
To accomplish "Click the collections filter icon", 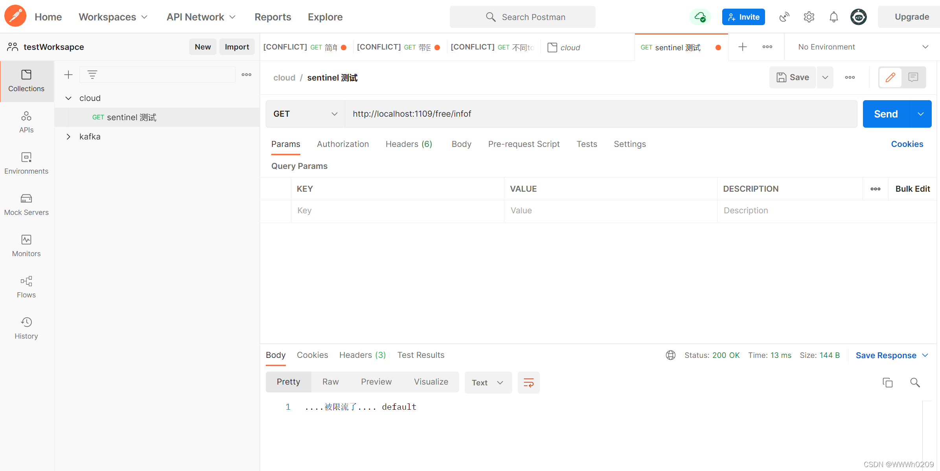I will [x=92, y=75].
